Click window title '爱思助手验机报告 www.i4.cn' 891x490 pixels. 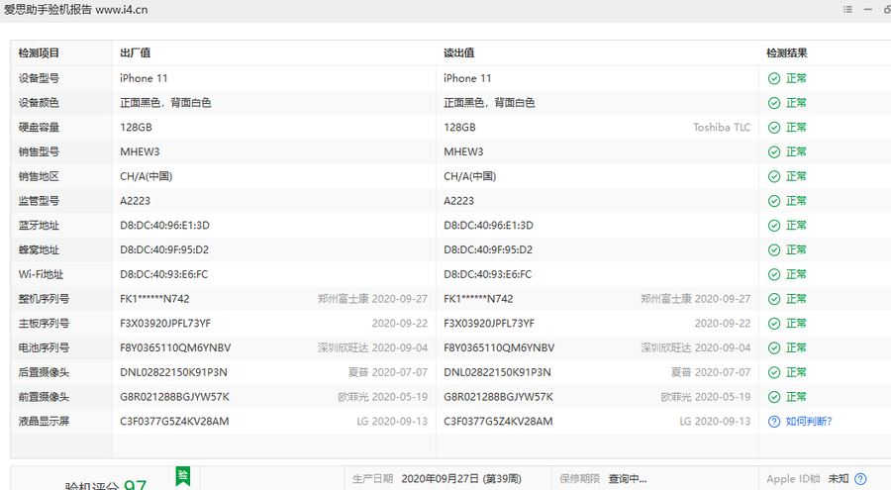(x=75, y=10)
